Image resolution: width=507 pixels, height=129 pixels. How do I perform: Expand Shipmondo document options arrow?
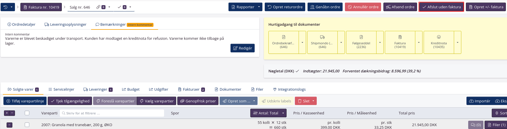tap(341, 42)
